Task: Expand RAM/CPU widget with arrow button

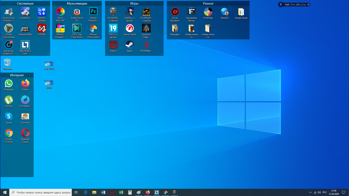Action: [x=308, y=5]
